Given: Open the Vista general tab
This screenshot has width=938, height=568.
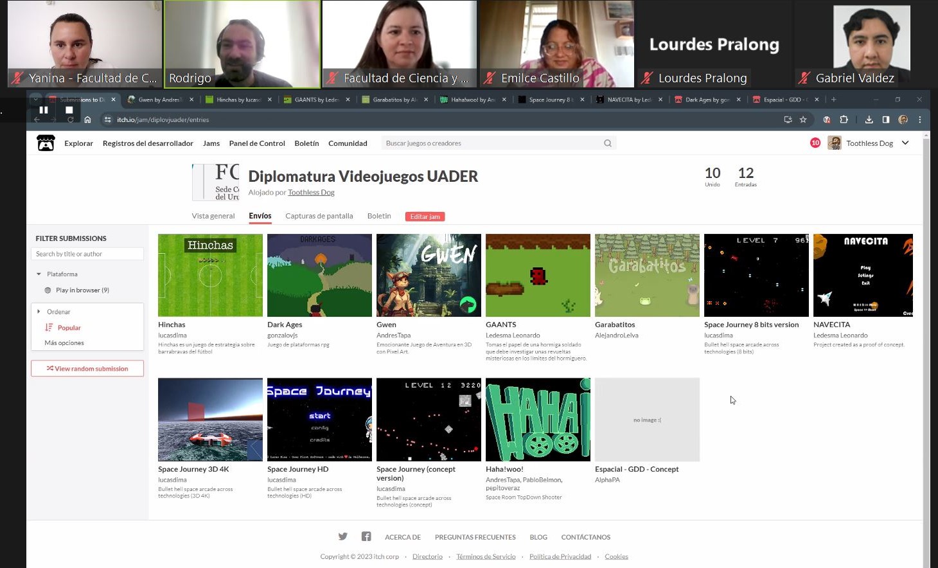Looking at the screenshot, I should (x=213, y=216).
